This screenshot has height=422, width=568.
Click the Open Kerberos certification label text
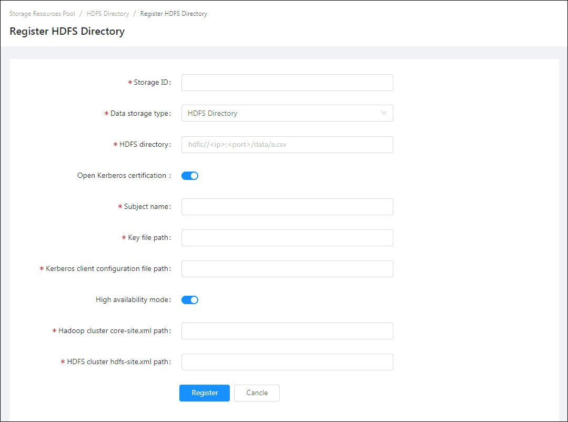click(121, 176)
